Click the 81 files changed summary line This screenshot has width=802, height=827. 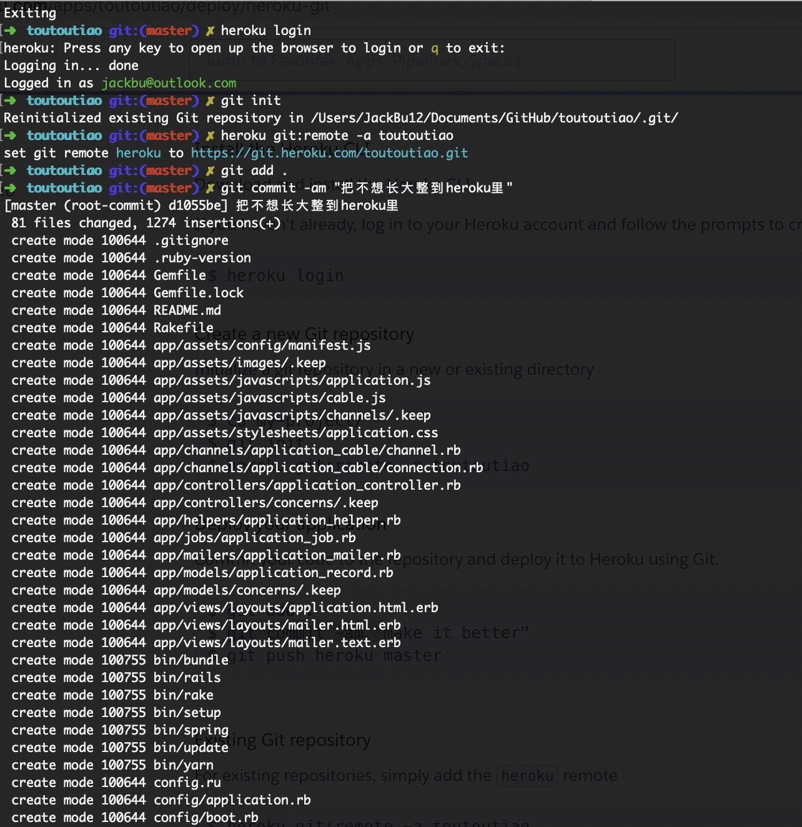tap(146, 223)
